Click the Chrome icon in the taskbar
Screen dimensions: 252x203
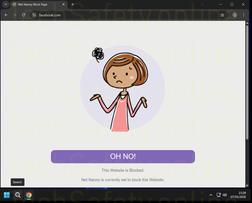point(29,195)
